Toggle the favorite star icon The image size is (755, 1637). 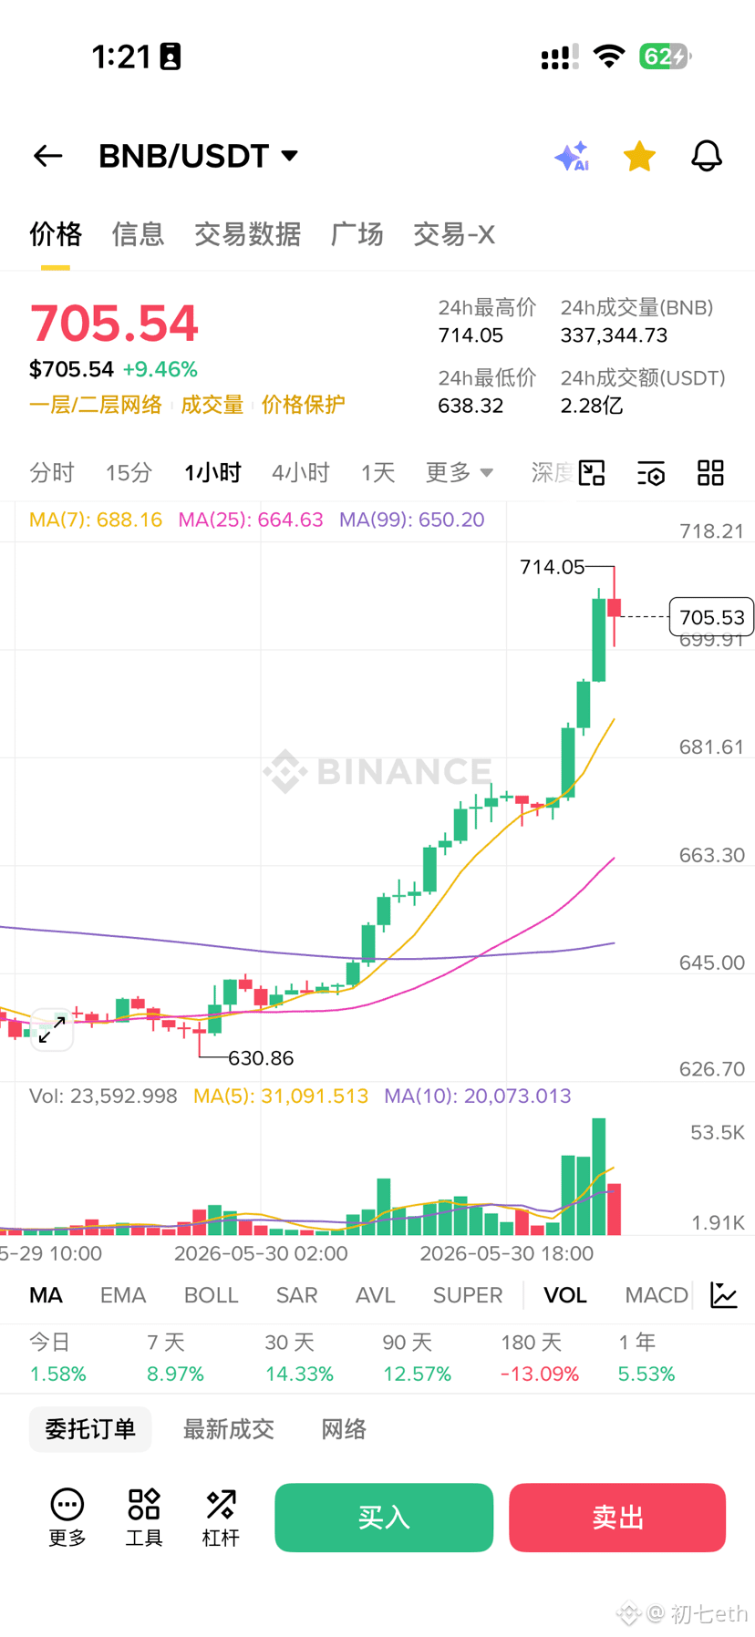639,156
